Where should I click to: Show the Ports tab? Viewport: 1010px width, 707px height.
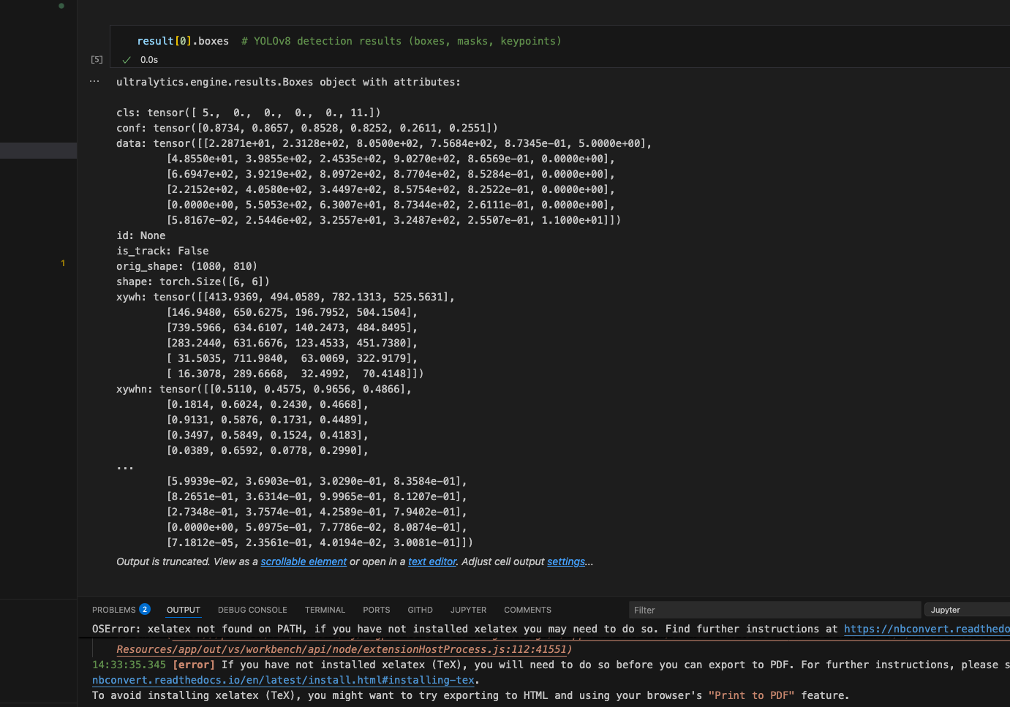pyautogui.click(x=376, y=610)
